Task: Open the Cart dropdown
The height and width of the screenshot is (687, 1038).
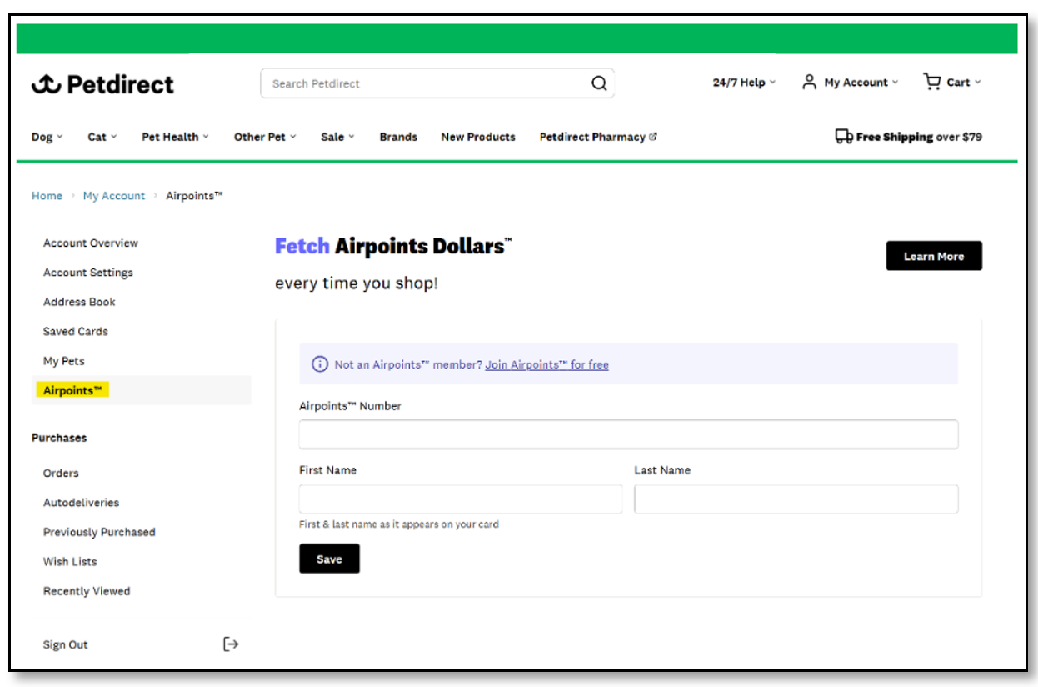Action: [964, 83]
